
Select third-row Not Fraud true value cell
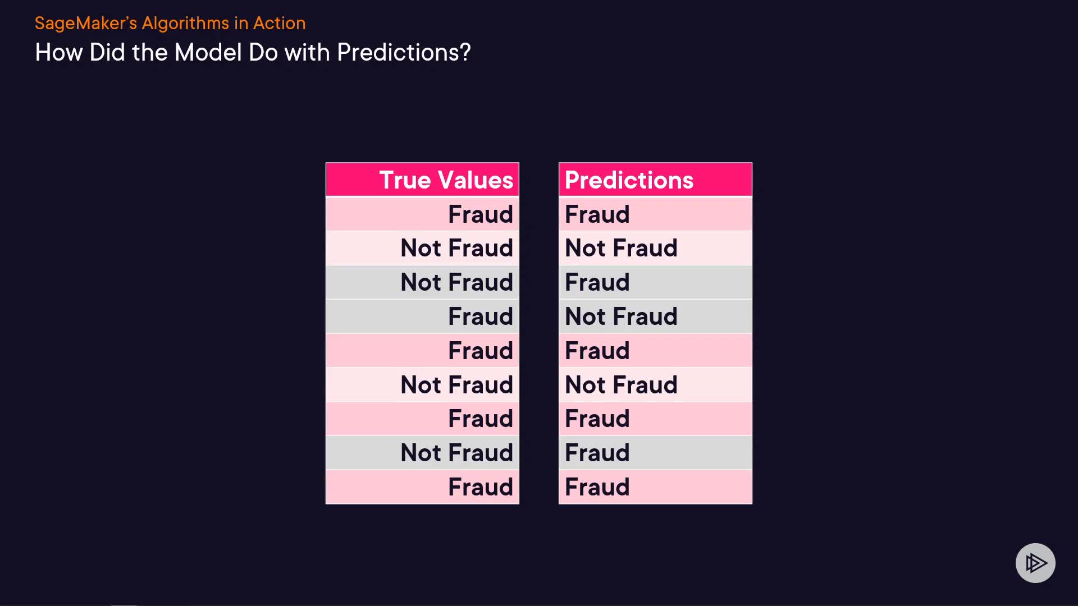[423, 282]
